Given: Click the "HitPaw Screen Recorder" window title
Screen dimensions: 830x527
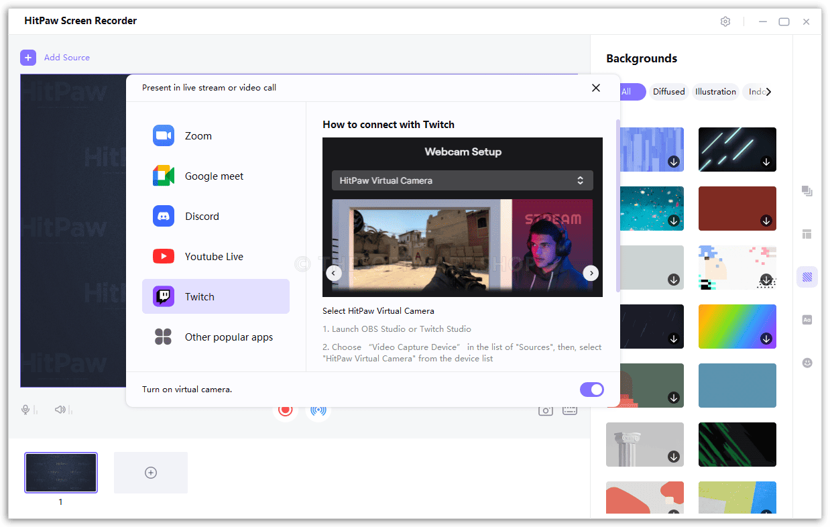Looking at the screenshot, I should 80,21.
